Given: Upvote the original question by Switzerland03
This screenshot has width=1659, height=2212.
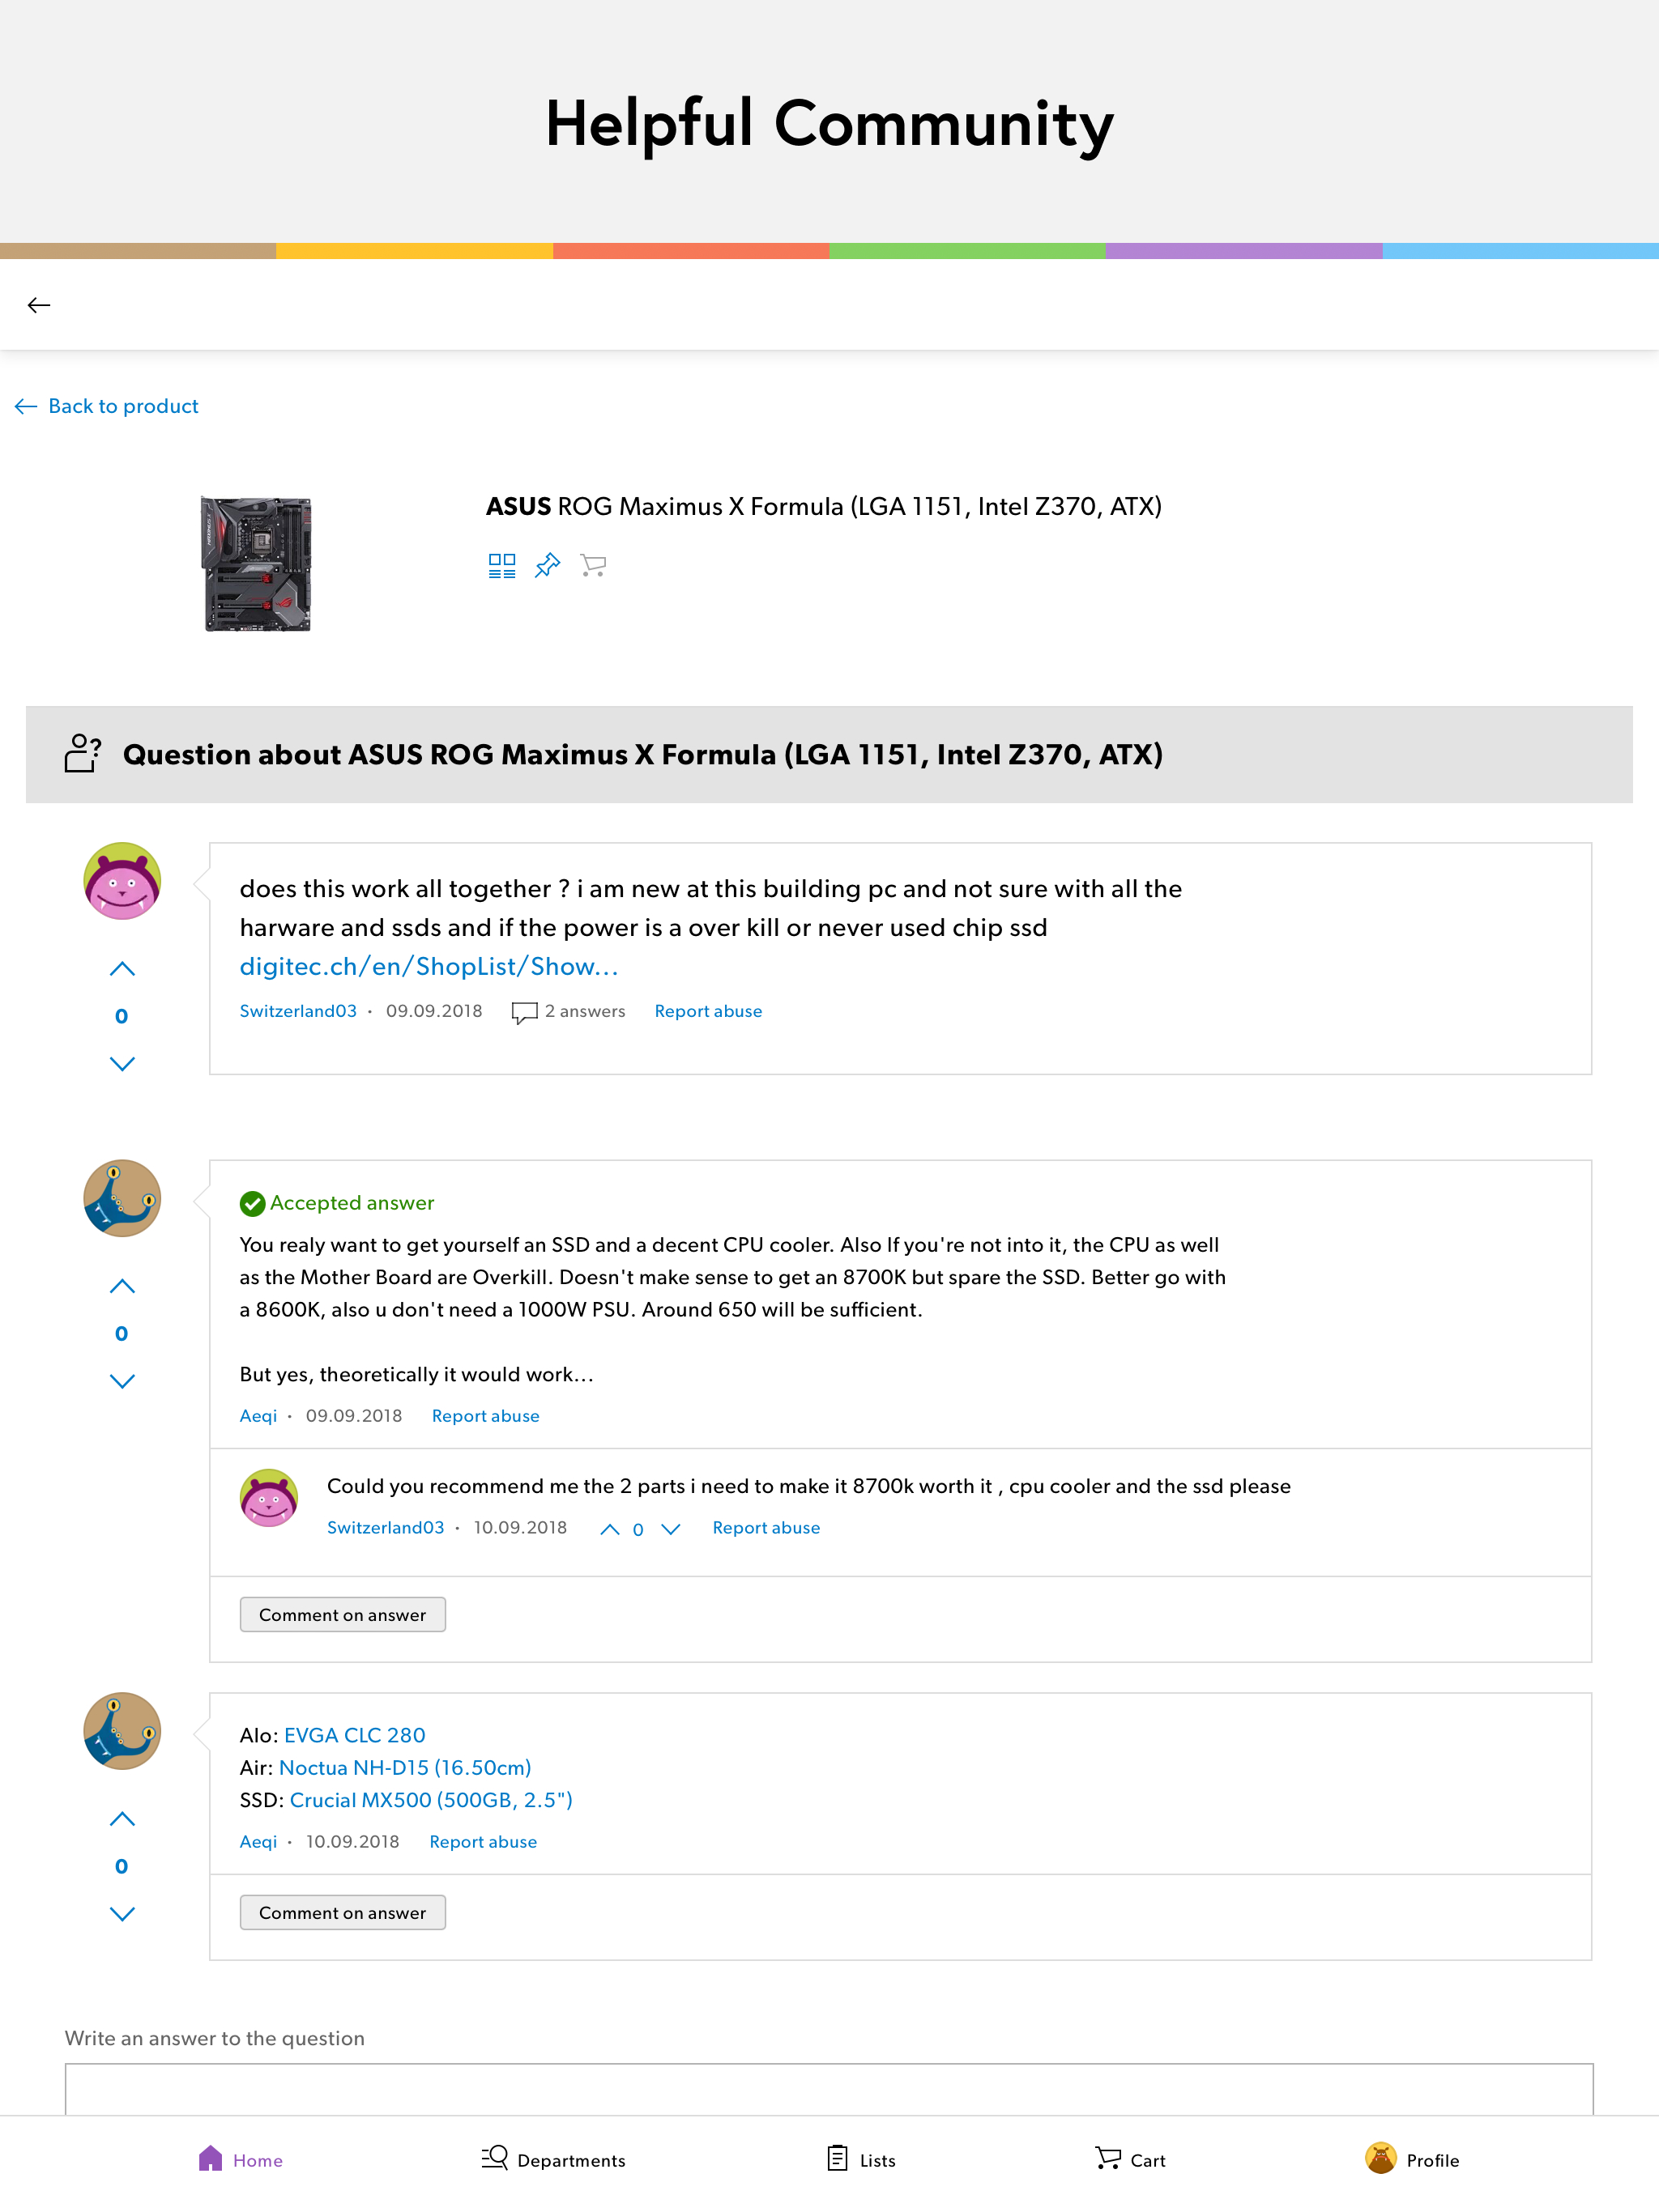Looking at the screenshot, I should [x=122, y=968].
